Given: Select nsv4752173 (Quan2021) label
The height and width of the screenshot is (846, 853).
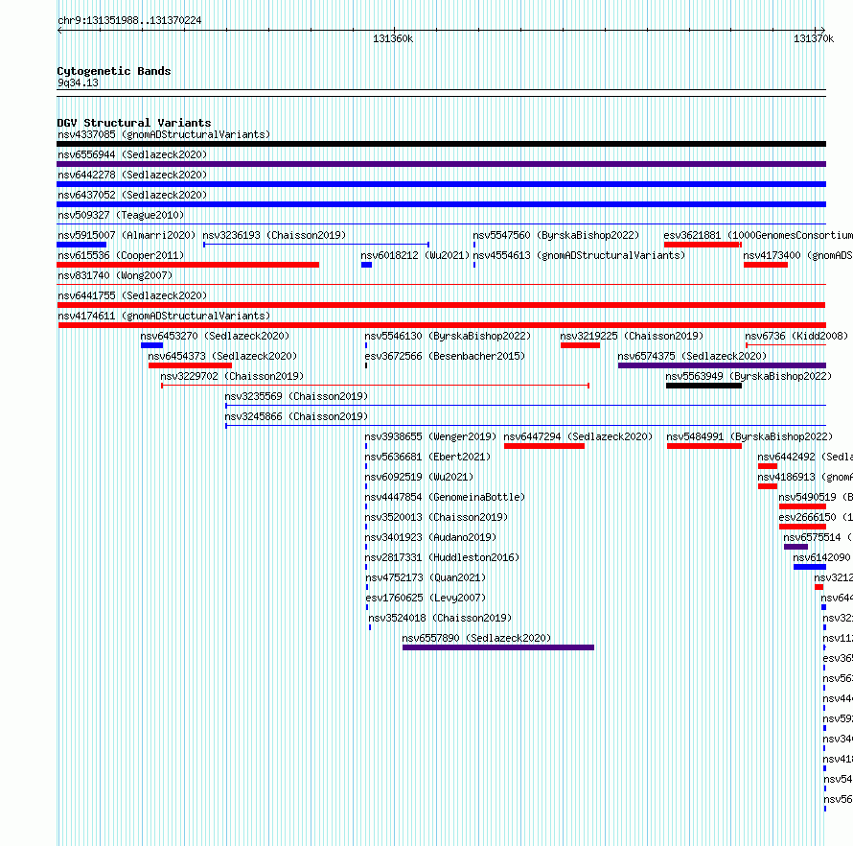Looking at the screenshot, I should [x=426, y=577].
